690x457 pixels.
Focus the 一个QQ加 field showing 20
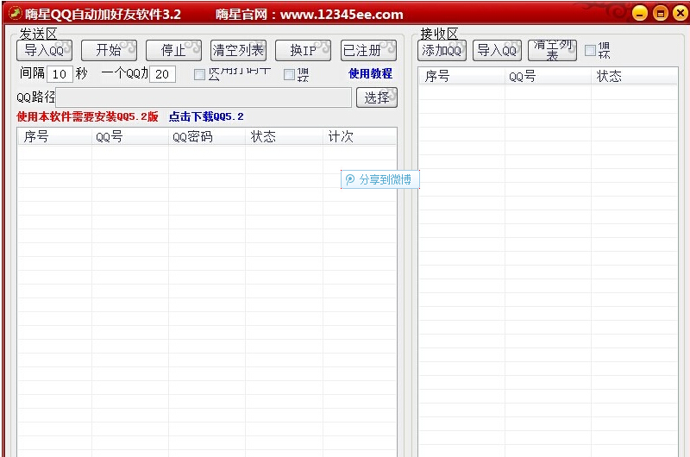pyautogui.click(x=163, y=74)
